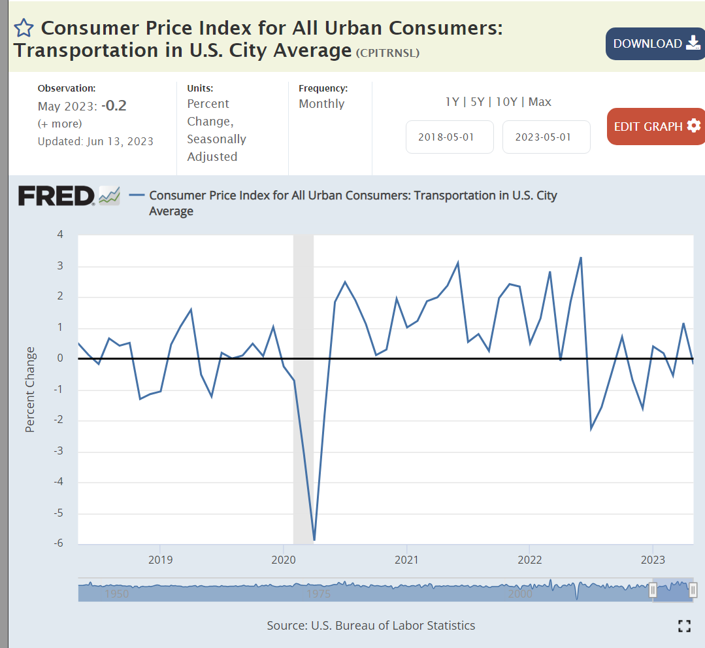Click the small chart icon beside FRED
This screenshot has width=705, height=648.
tap(109, 195)
